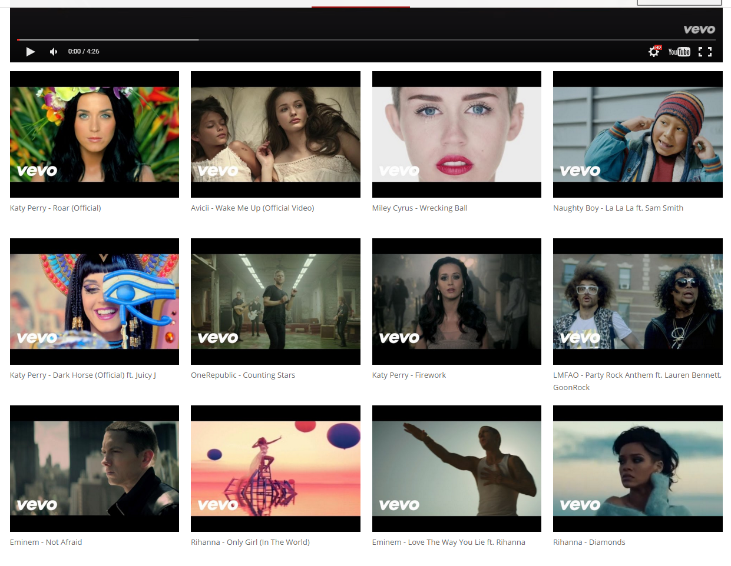The height and width of the screenshot is (566, 731).
Task: Open Katy Perry Dark Horse thumbnail
Action: pos(94,301)
